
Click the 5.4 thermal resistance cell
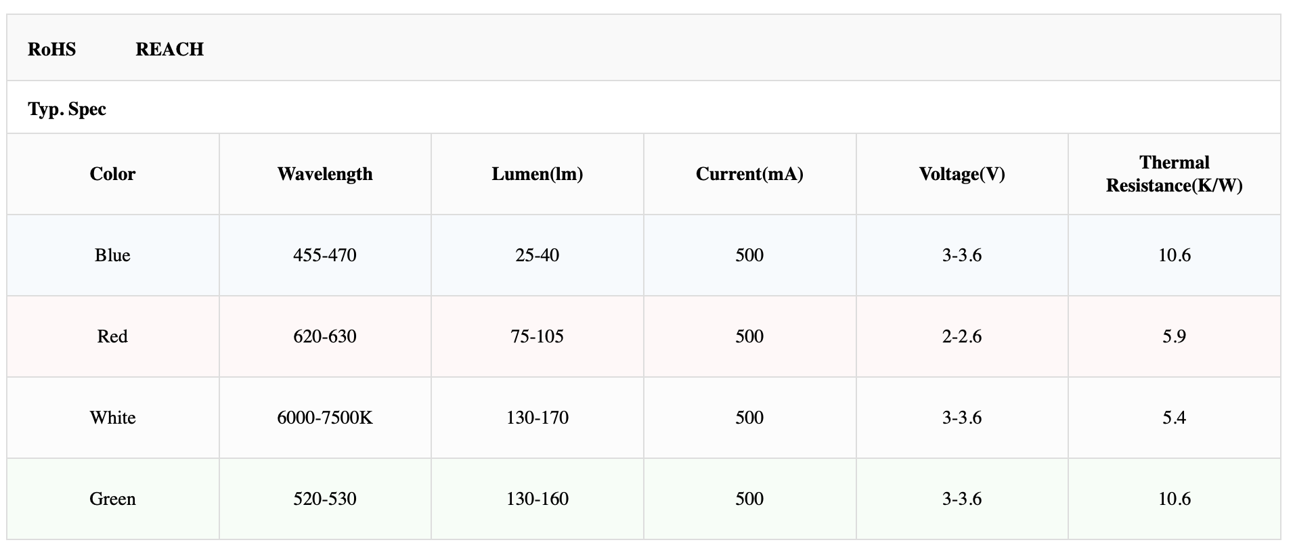[x=1175, y=418]
